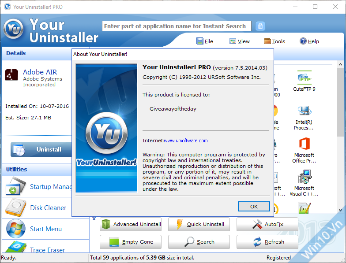Screen dimensions: 346x263
Task: Run the AutoFix button
Action: coord(267,224)
